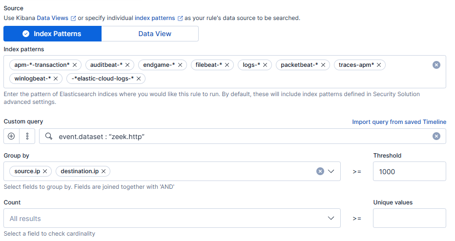455x241 pixels.
Task: Click the filebeat-* pattern label
Action: point(208,65)
